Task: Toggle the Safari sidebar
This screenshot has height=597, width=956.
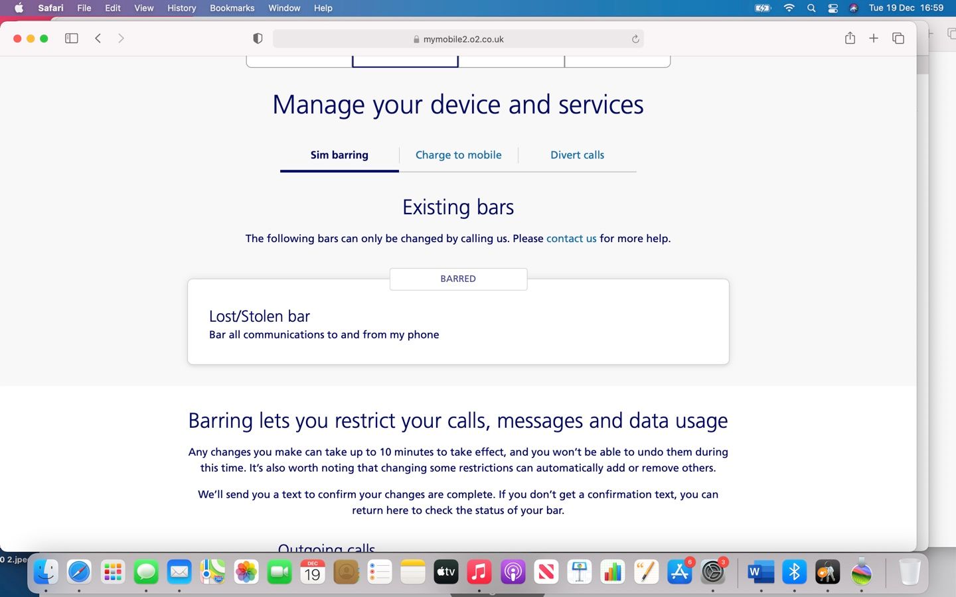Action: [x=70, y=38]
